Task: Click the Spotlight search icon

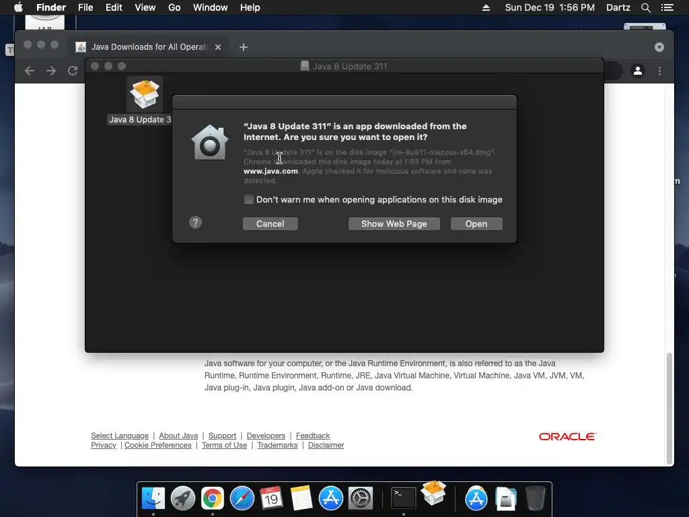Action: pos(645,7)
